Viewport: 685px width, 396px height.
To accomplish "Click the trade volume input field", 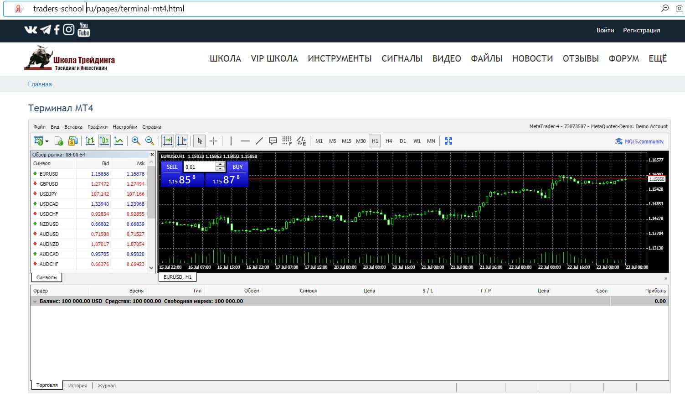I will coord(199,167).
